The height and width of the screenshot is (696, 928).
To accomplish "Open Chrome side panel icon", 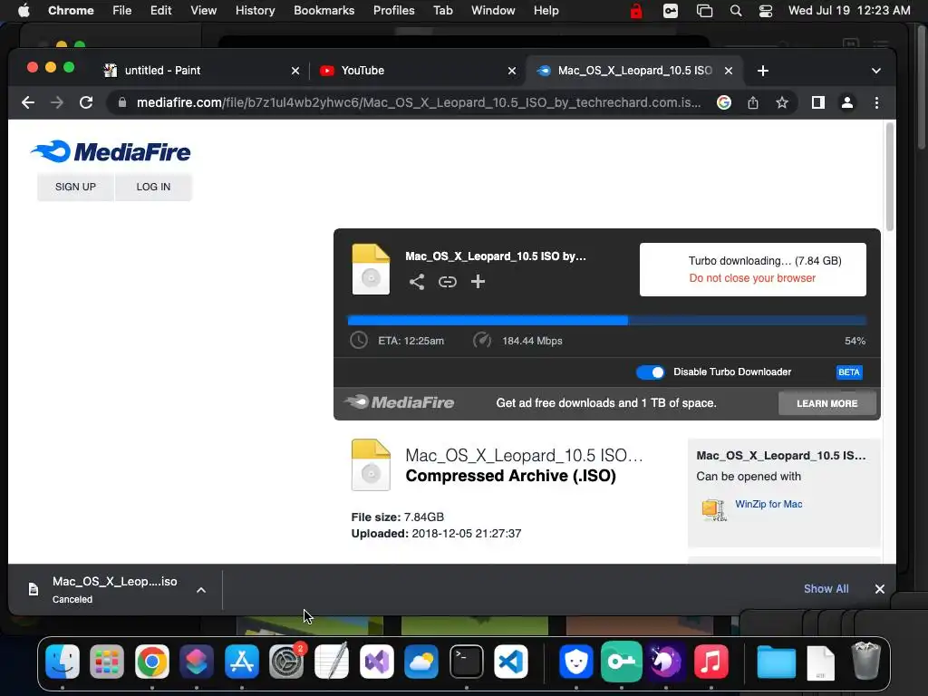I will point(818,102).
